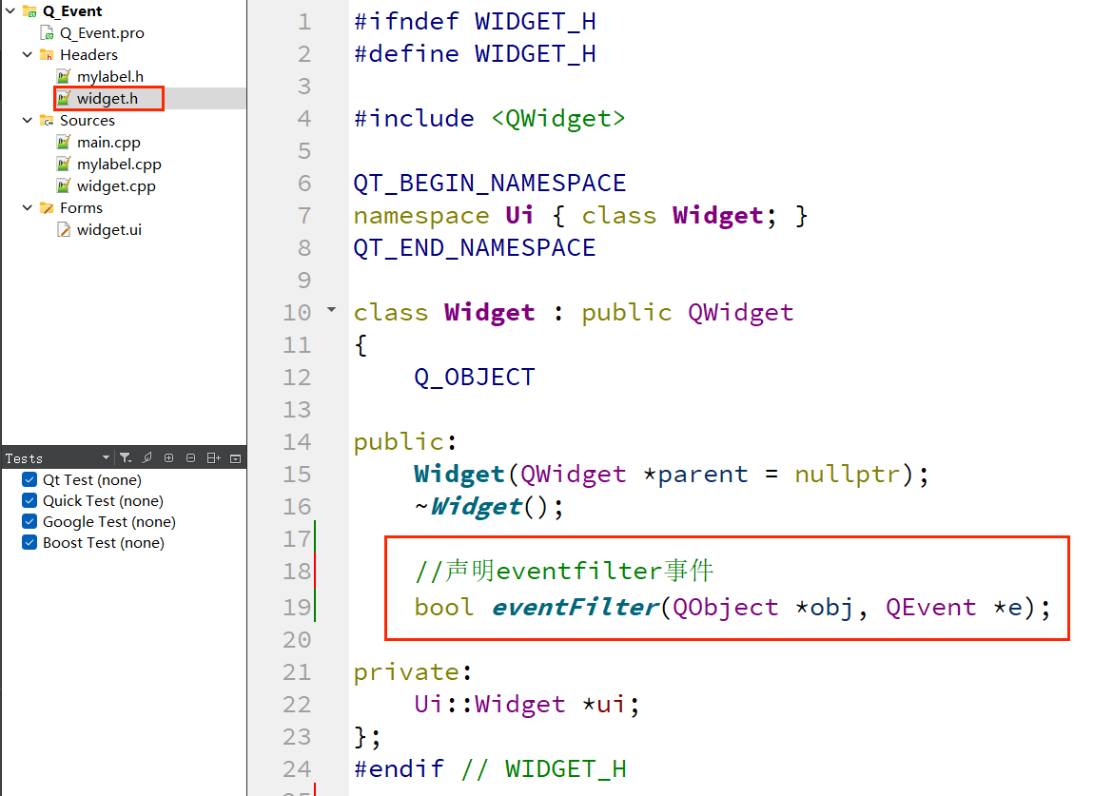Click the private: keyword on line 21

413,671
